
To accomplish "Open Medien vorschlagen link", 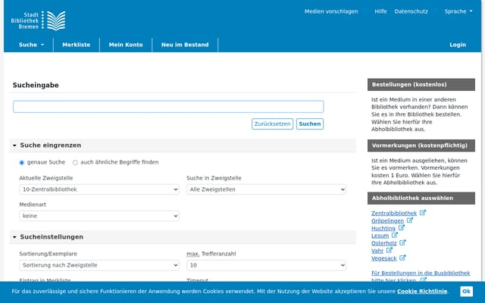I will tap(331, 11).
